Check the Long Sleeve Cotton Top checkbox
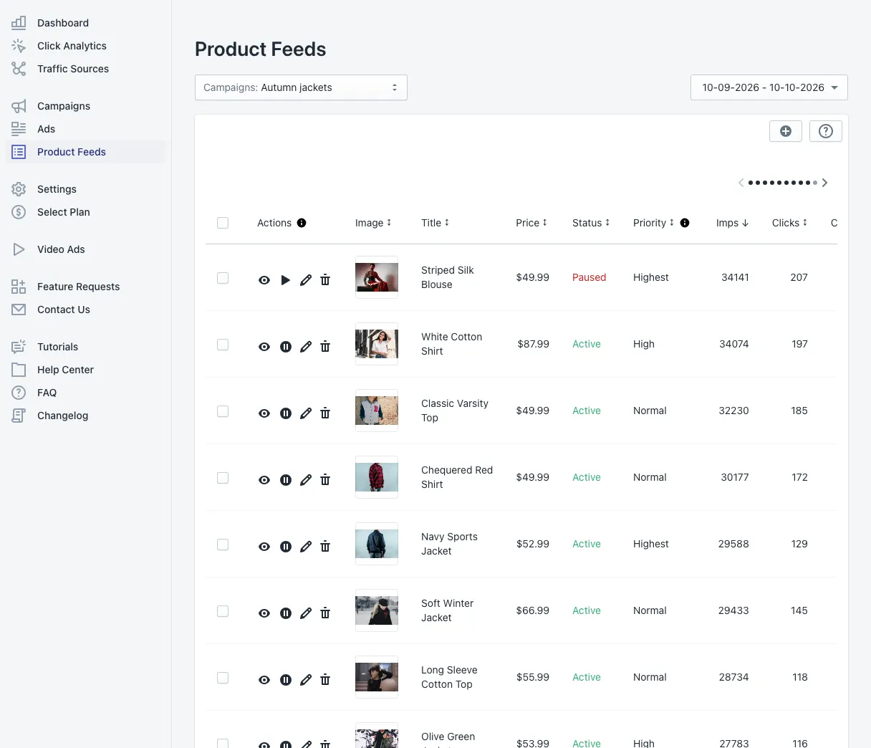Viewport: 871px width, 748px height. pyautogui.click(x=223, y=678)
